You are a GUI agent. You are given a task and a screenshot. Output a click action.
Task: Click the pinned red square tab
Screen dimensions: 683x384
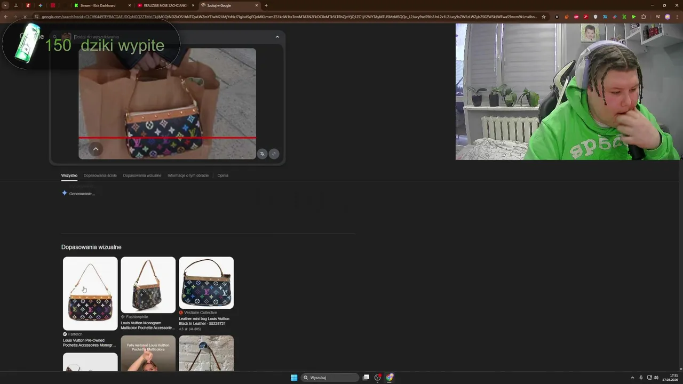coord(53,5)
